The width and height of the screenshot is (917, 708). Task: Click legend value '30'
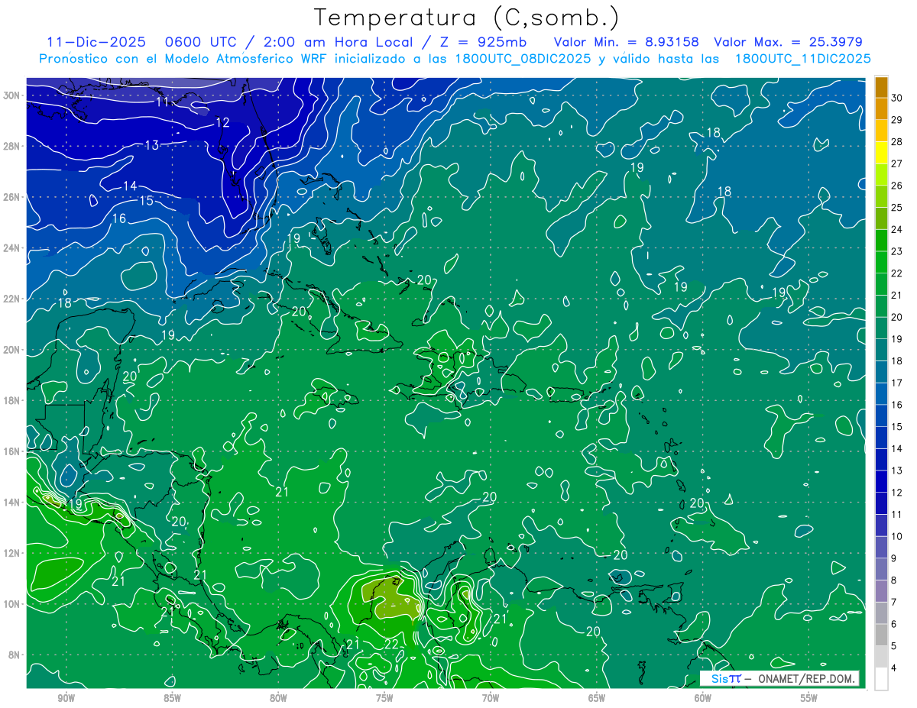(897, 98)
